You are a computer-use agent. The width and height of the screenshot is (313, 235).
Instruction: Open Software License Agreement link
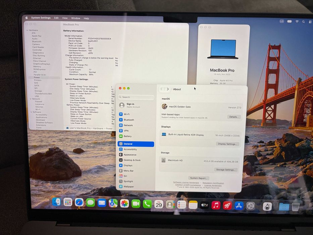(186, 182)
